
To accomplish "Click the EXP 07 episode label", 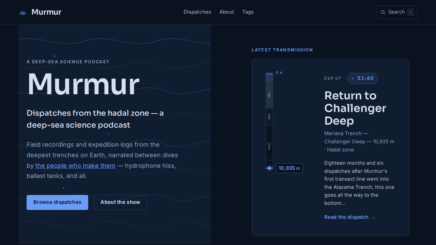I will (332, 79).
